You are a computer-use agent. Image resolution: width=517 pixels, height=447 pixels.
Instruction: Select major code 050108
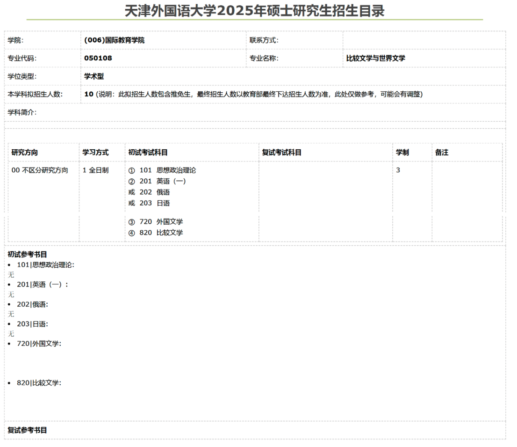tap(98, 58)
